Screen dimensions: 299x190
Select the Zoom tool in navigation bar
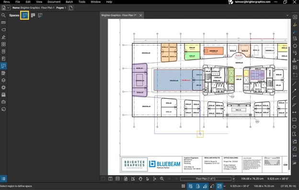(x=162, y=179)
